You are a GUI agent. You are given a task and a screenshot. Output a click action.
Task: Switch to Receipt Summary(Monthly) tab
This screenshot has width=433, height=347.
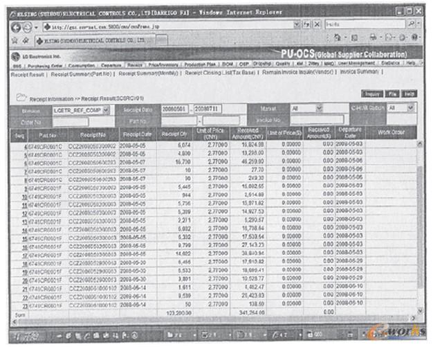(148, 72)
